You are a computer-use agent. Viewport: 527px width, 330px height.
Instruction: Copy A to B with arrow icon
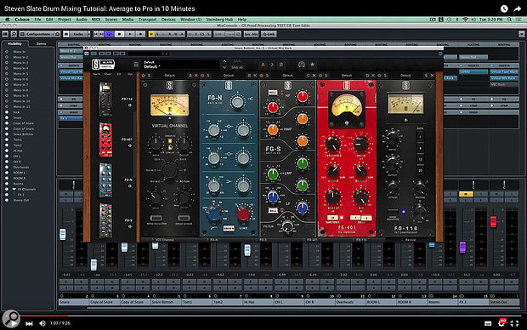click(272, 65)
